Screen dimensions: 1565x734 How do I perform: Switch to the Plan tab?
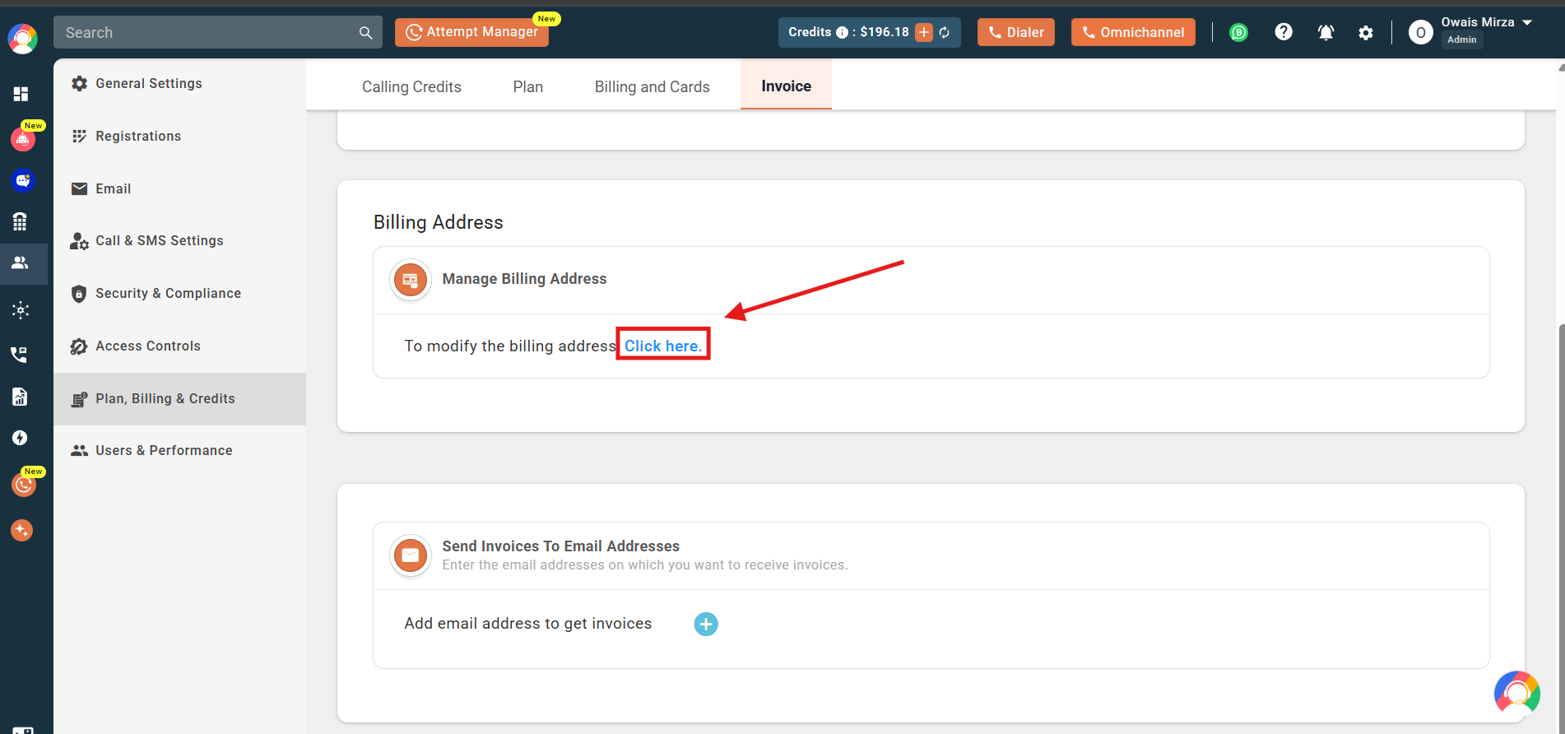pyautogui.click(x=528, y=86)
